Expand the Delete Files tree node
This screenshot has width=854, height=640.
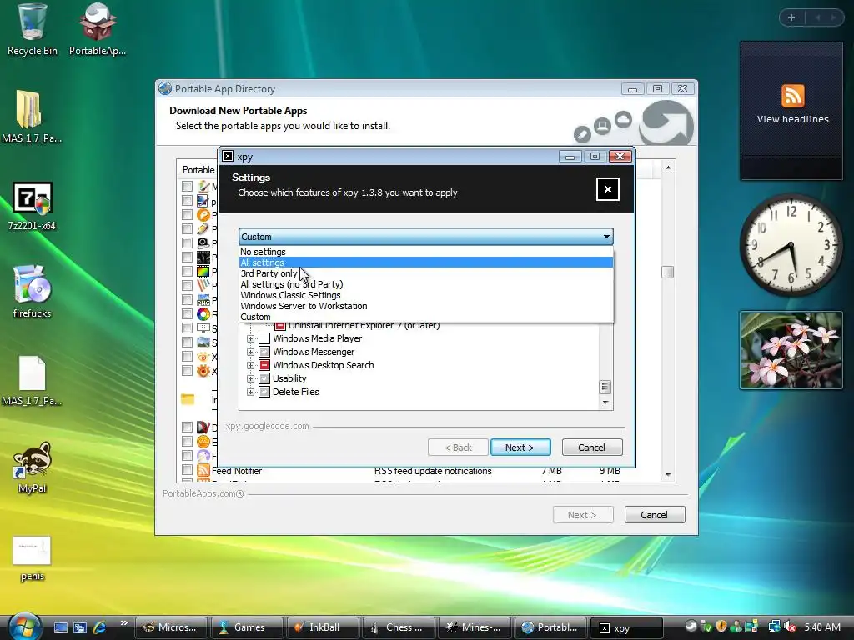250,392
